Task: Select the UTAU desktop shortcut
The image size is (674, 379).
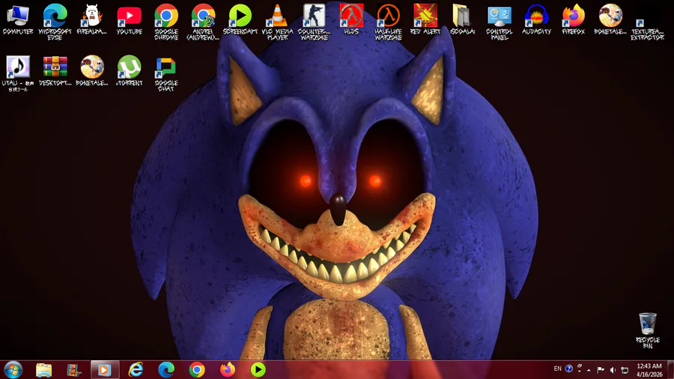Action: point(18,73)
